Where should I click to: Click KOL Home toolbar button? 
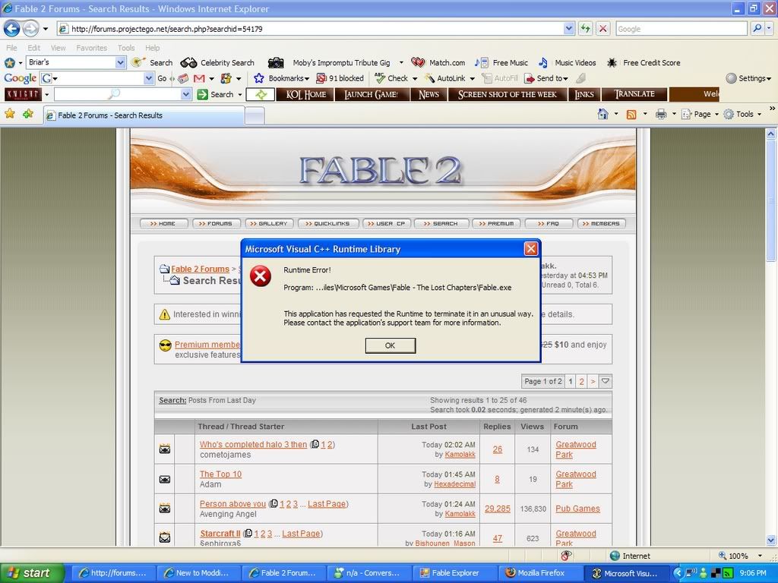pos(305,94)
